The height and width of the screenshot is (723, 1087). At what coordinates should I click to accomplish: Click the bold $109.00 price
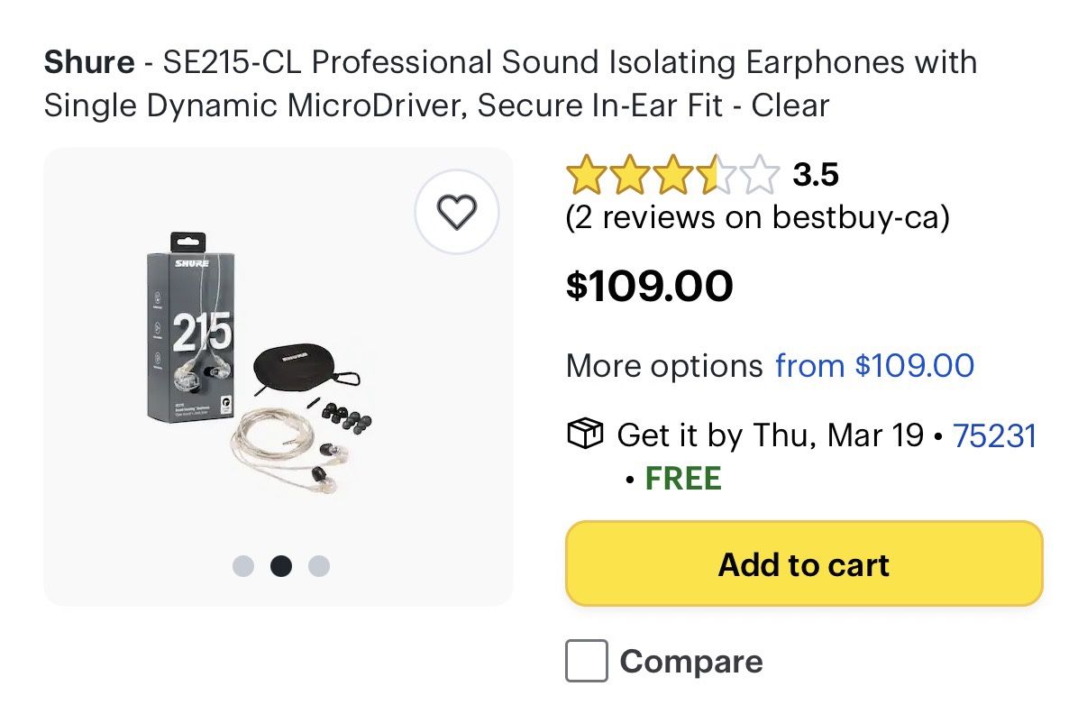649,287
